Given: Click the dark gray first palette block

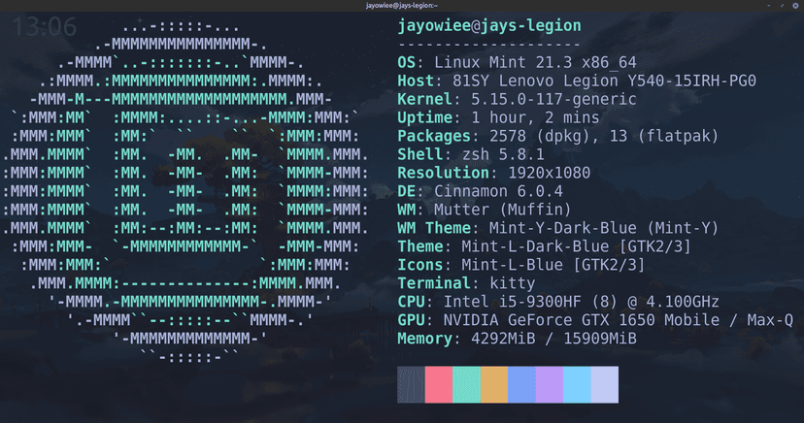Looking at the screenshot, I should (411, 384).
